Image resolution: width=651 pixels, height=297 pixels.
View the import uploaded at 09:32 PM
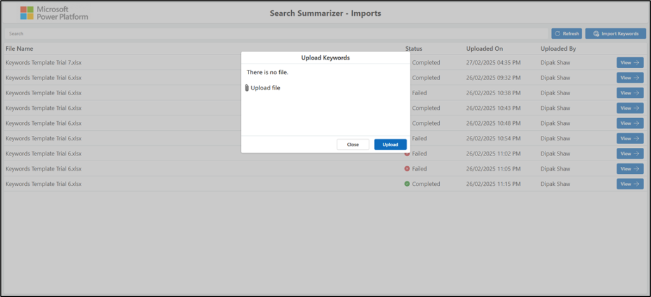click(x=630, y=77)
